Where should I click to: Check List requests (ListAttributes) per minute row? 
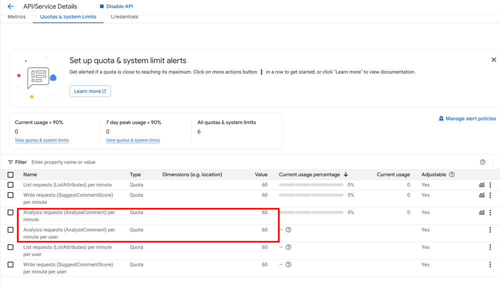[10, 185]
